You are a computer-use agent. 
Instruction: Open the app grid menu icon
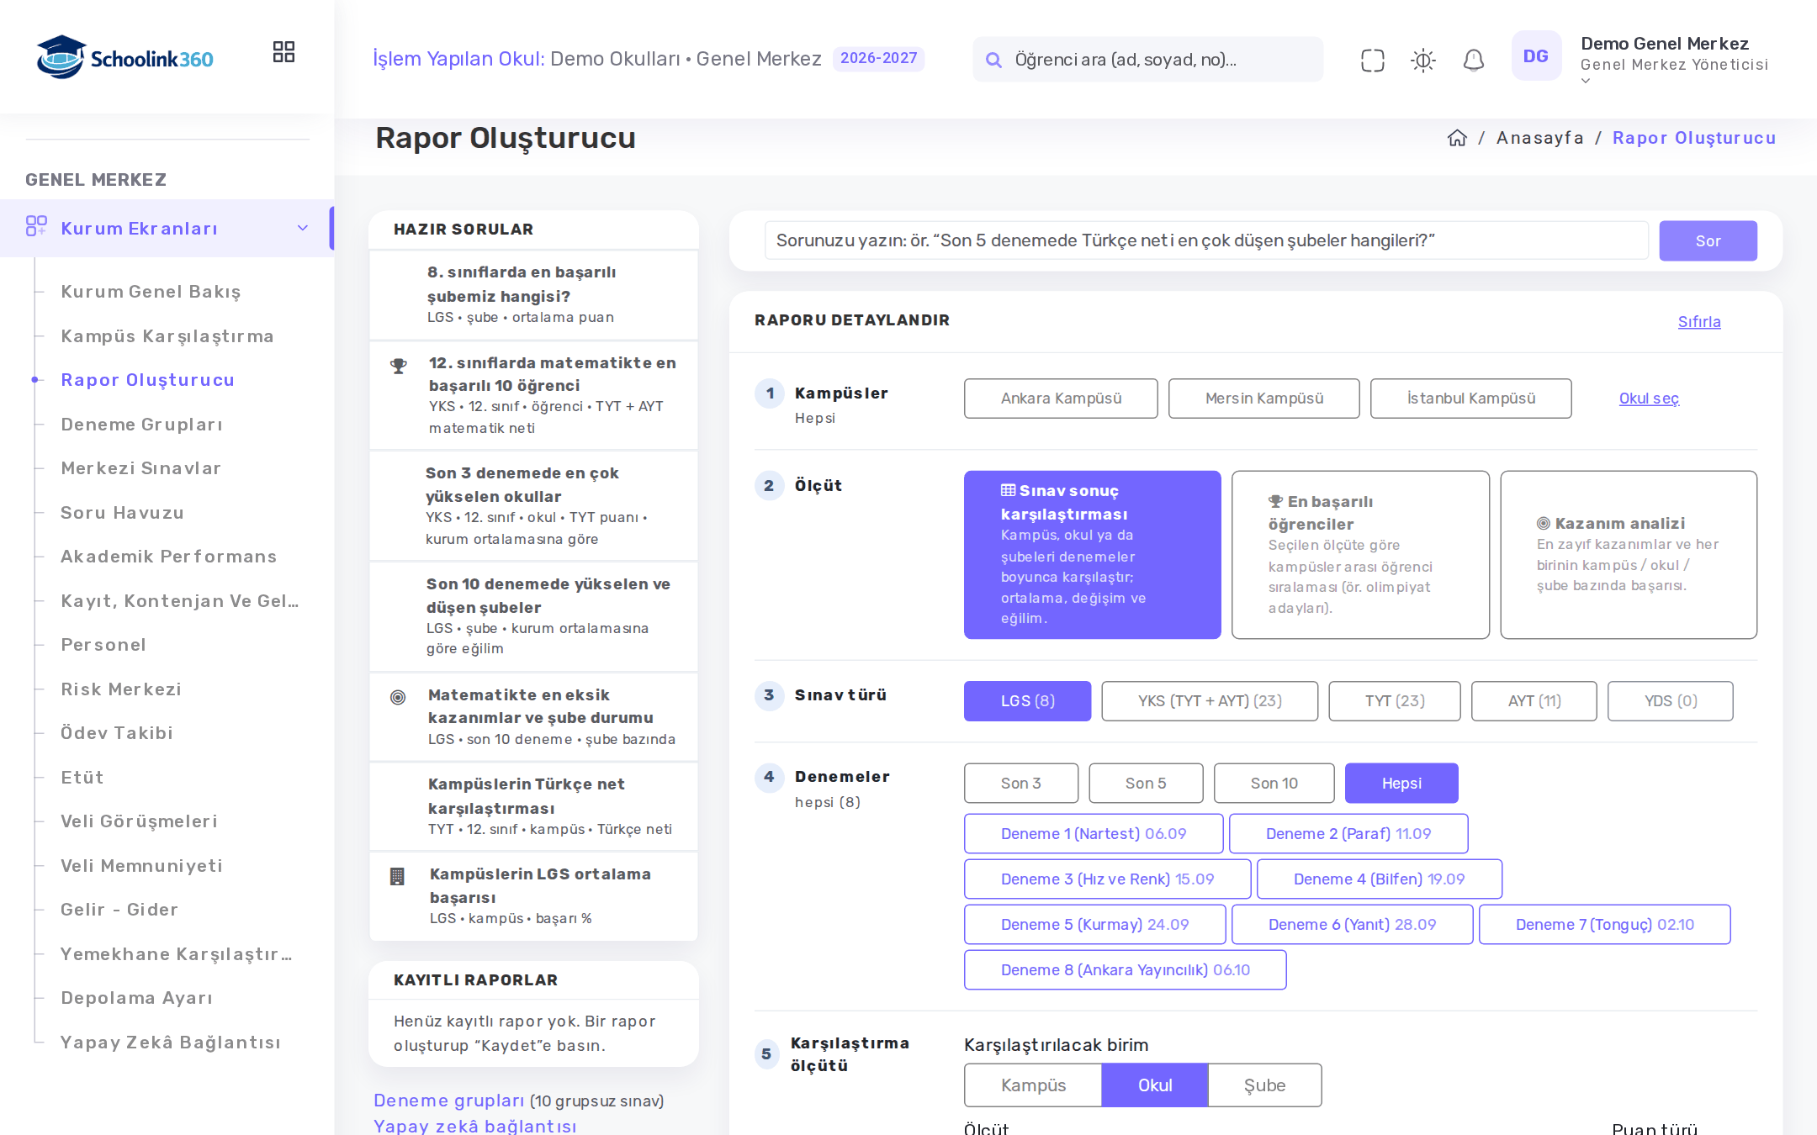283,52
